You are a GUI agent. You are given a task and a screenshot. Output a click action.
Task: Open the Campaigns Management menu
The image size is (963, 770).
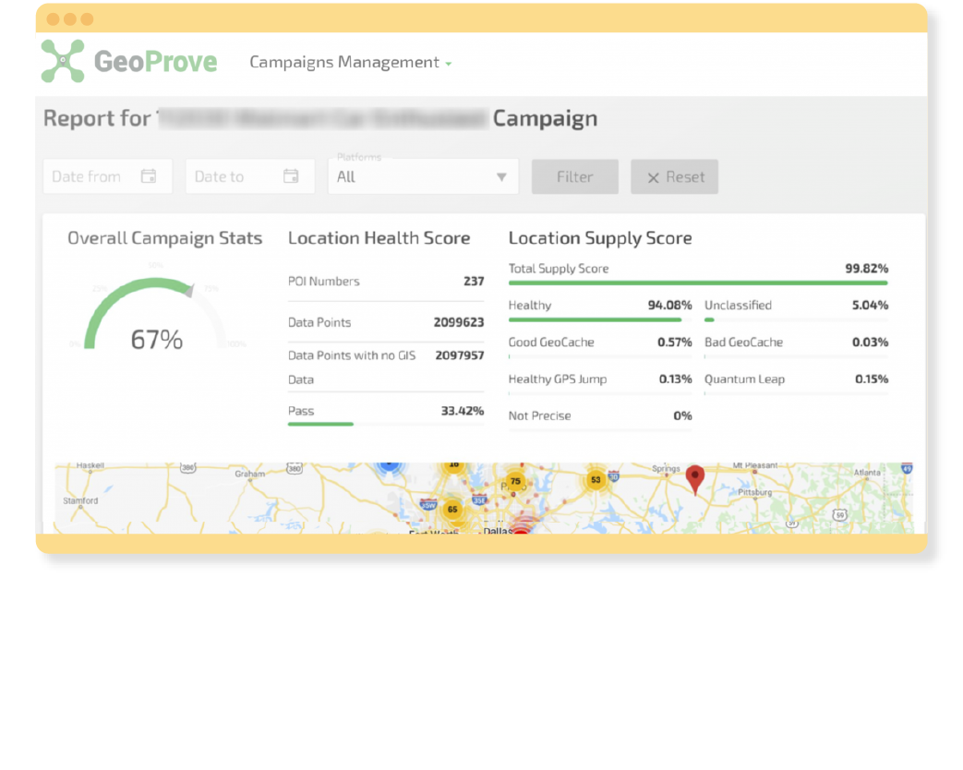[350, 62]
